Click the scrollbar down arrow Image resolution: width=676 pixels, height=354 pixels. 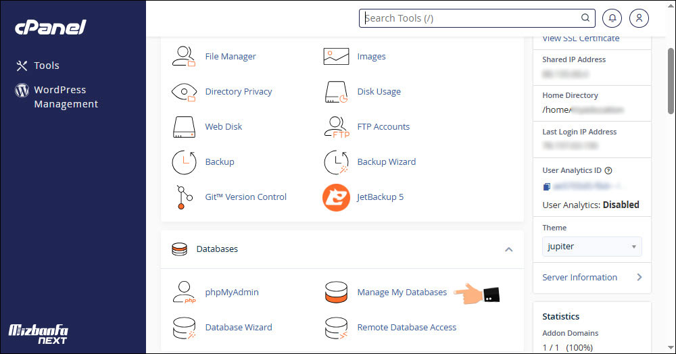(x=671, y=347)
